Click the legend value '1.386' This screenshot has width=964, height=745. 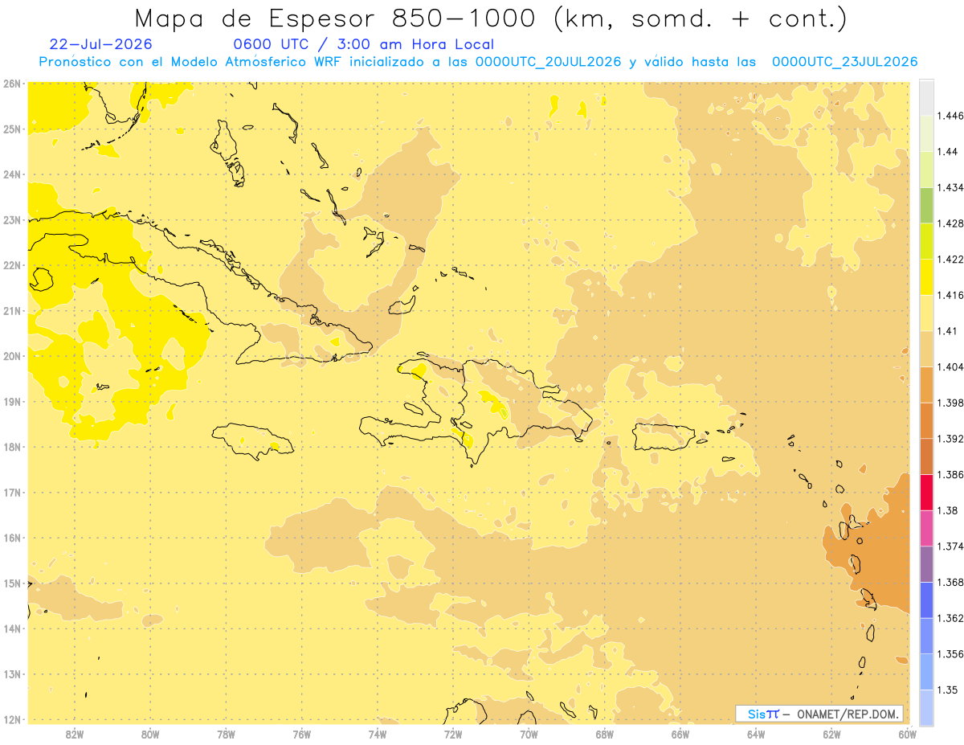[x=950, y=475]
